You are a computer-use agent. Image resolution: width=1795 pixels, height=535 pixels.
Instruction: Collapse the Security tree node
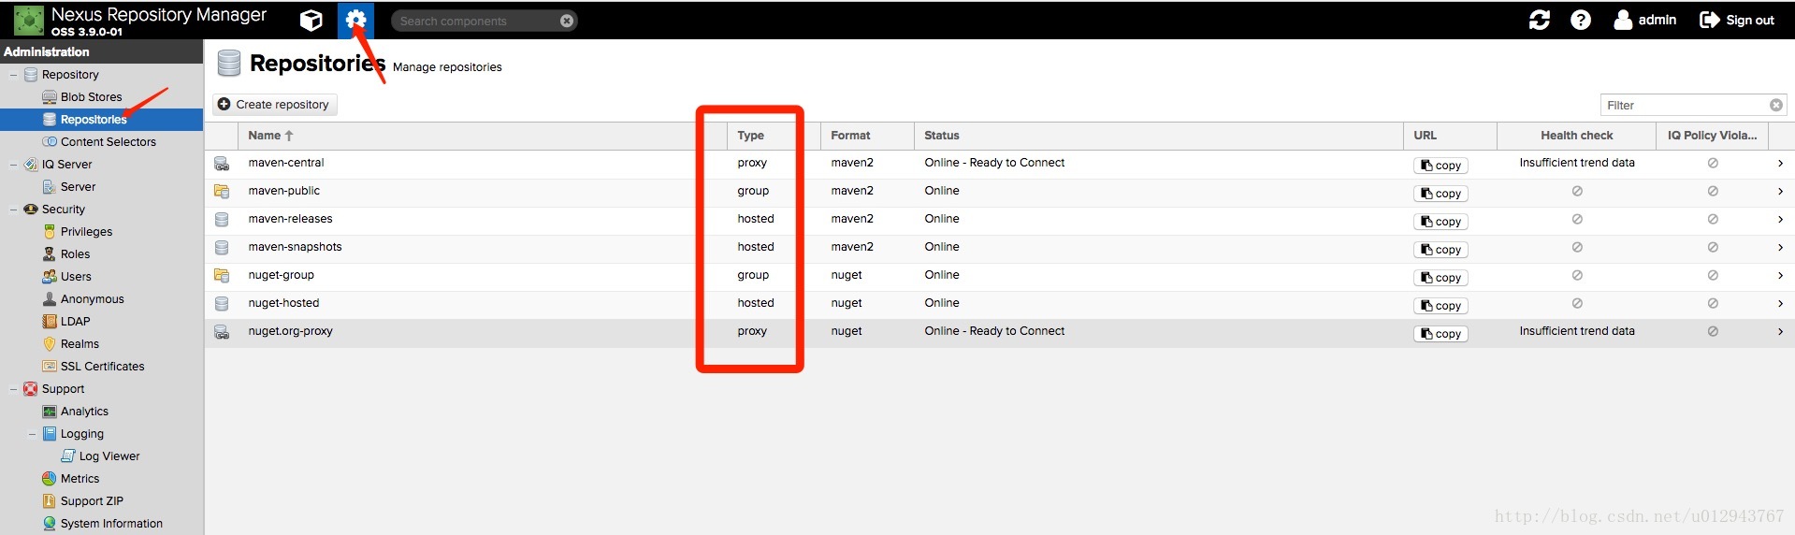point(13,210)
